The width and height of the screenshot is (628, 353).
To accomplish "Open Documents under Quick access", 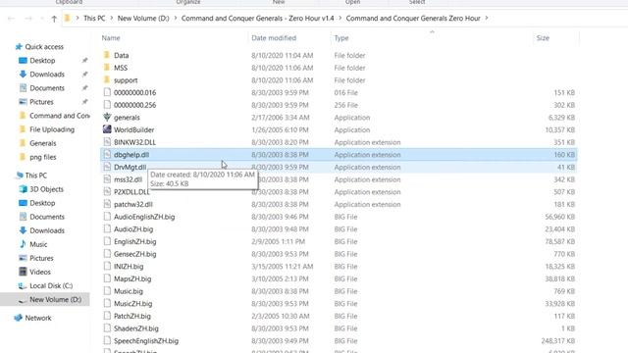I will 47,88.
